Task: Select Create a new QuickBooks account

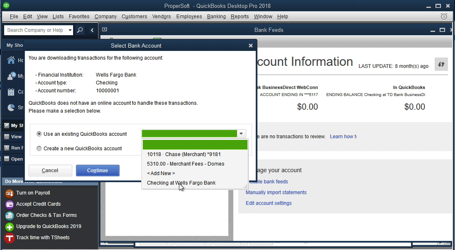Action: (x=39, y=149)
